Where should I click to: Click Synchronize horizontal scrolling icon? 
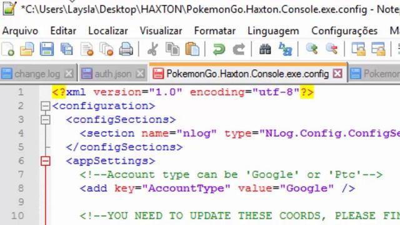378,49
